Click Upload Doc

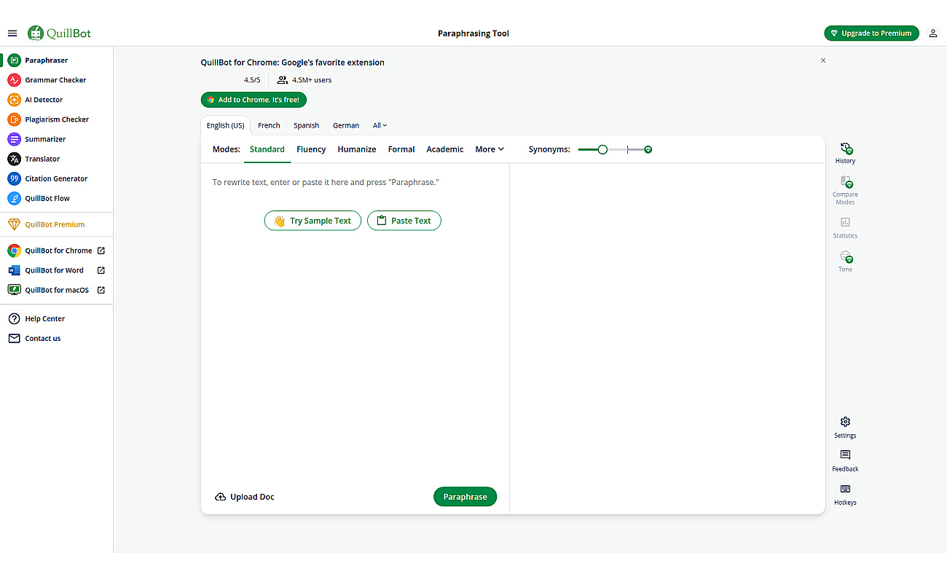[x=245, y=497]
